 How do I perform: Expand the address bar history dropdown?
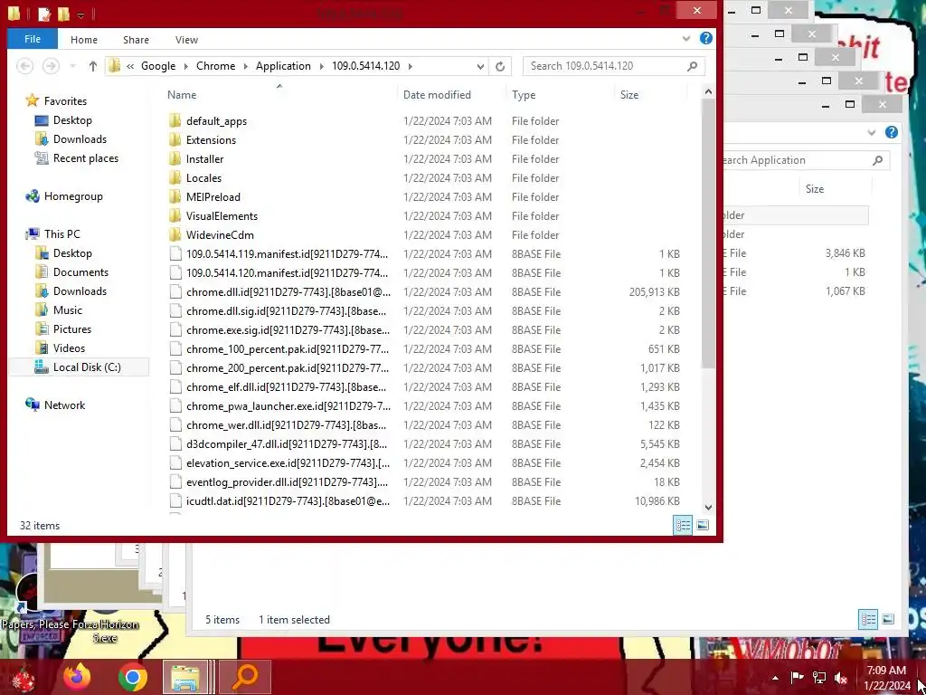[480, 66]
